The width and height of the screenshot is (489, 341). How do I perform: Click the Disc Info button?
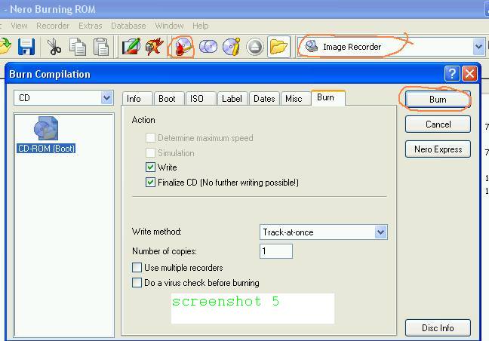(x=438, y=328)
